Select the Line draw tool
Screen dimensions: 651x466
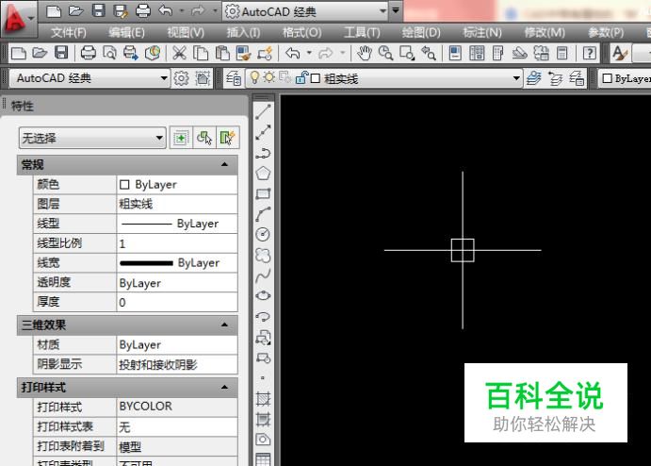tap(264, 111)
